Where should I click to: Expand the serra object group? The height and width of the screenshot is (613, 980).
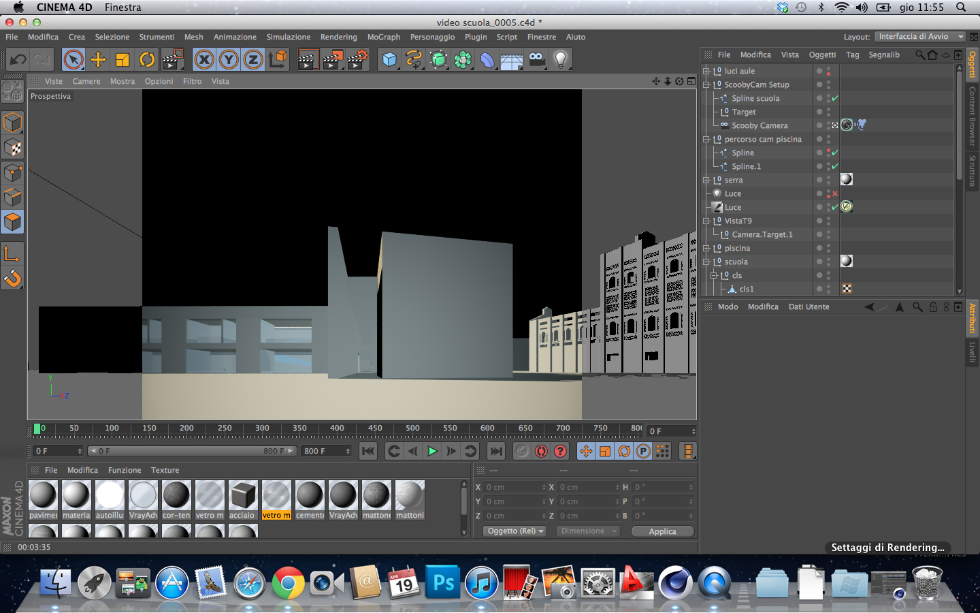pos(706,180)
